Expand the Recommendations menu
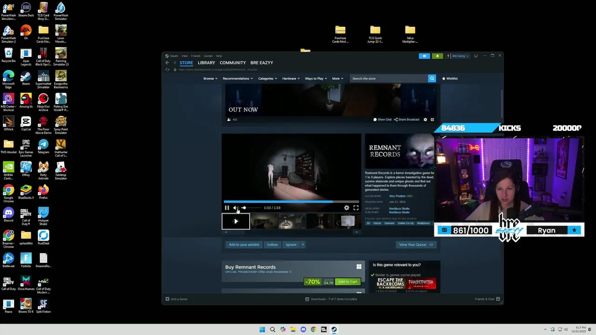Viewport: 596px width, 335px height. coord(237,79)
